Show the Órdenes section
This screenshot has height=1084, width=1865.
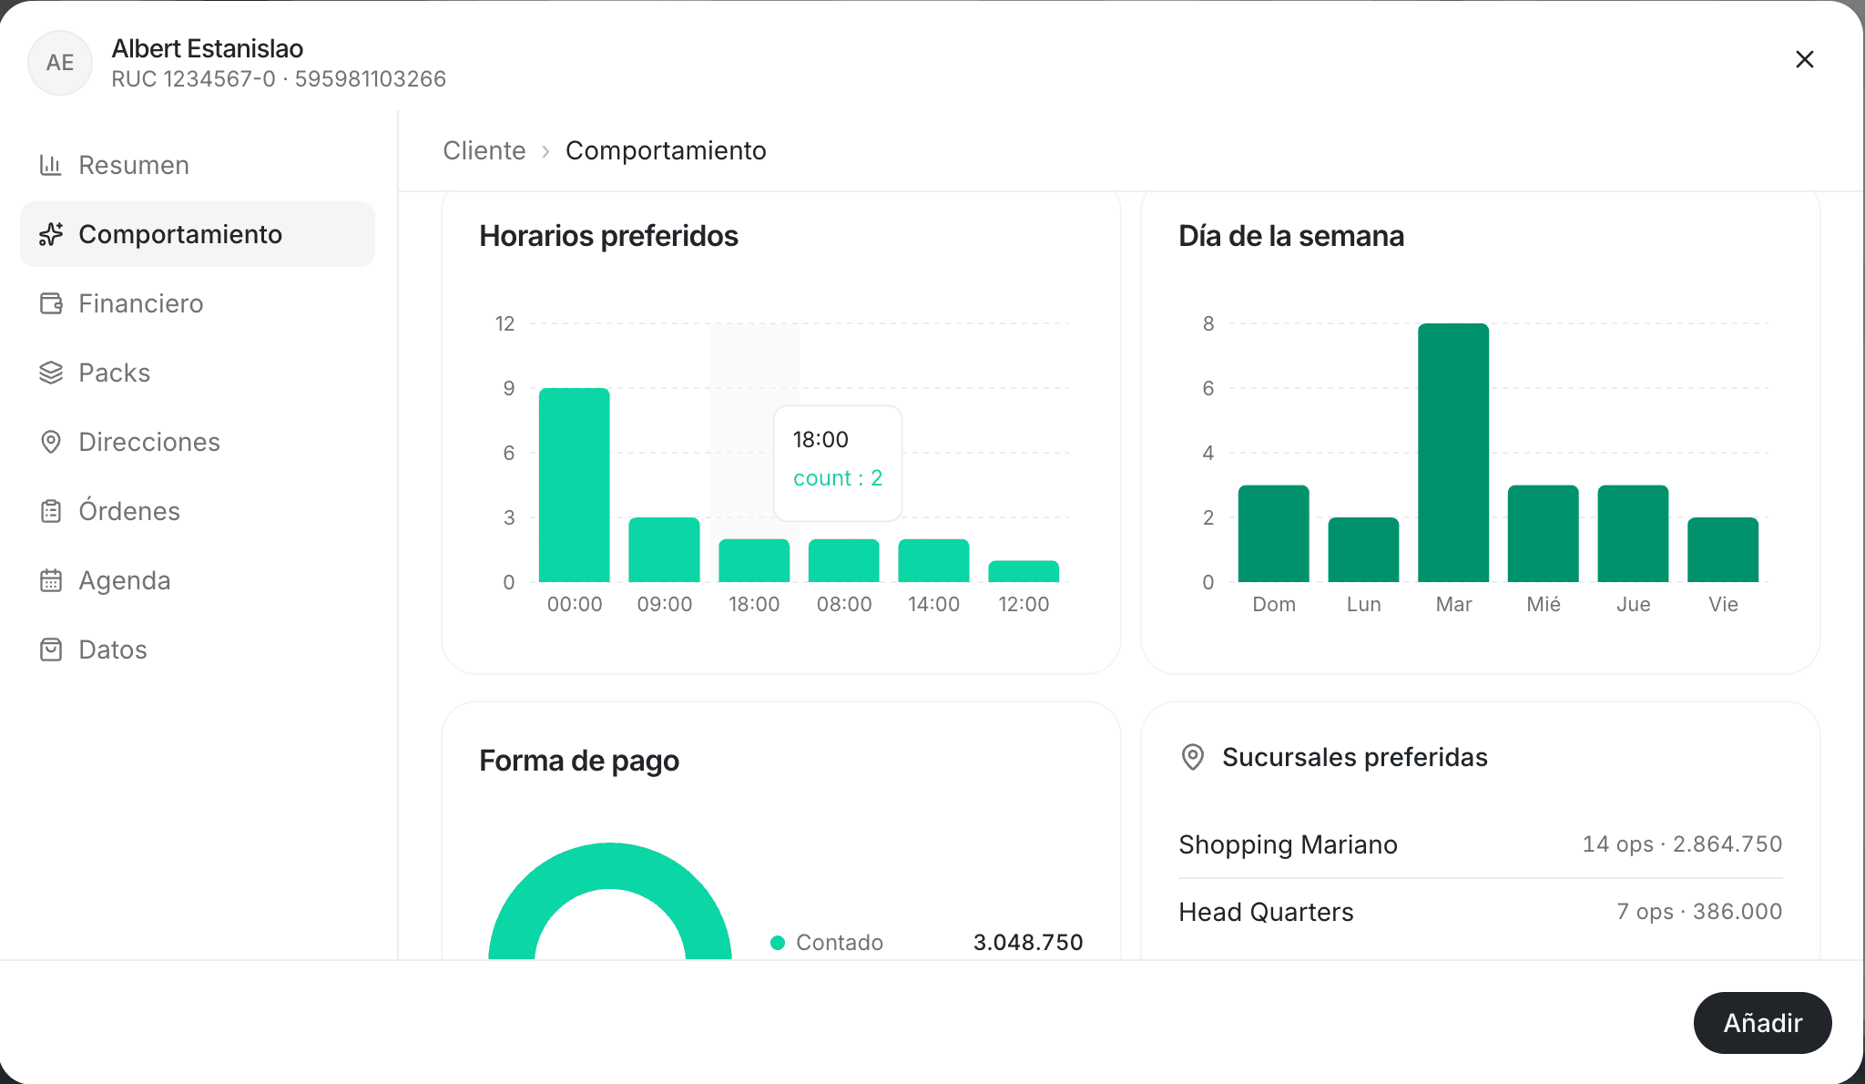tap(198, 511)
